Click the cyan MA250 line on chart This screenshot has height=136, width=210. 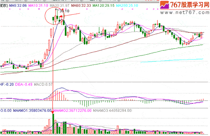click(x=172, y=60)
